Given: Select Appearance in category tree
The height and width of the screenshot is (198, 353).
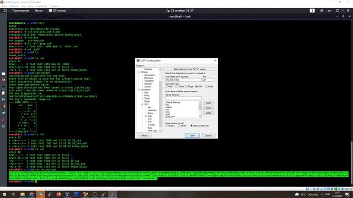Looking at the screenshot, I should (x=149, y=75).
